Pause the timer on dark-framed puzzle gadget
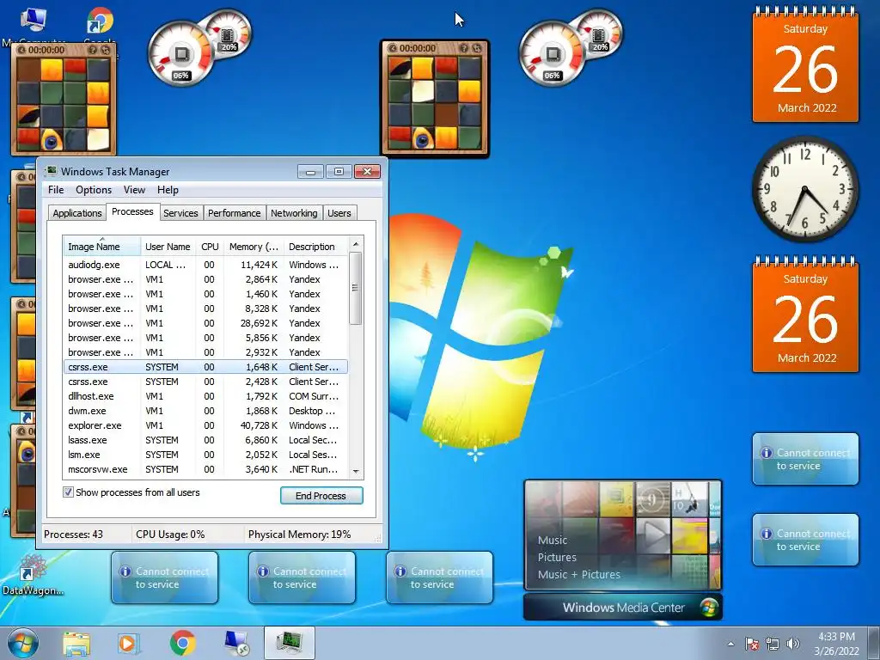 pyautogui.click(x=393, y=48)
